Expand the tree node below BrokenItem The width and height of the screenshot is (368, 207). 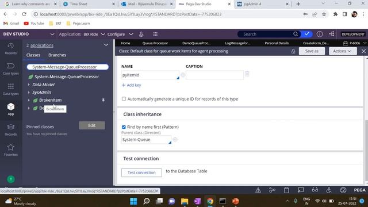point(29,108)
